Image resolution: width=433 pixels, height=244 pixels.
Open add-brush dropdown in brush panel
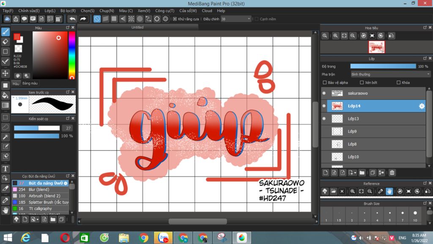[x=38, y=219]
